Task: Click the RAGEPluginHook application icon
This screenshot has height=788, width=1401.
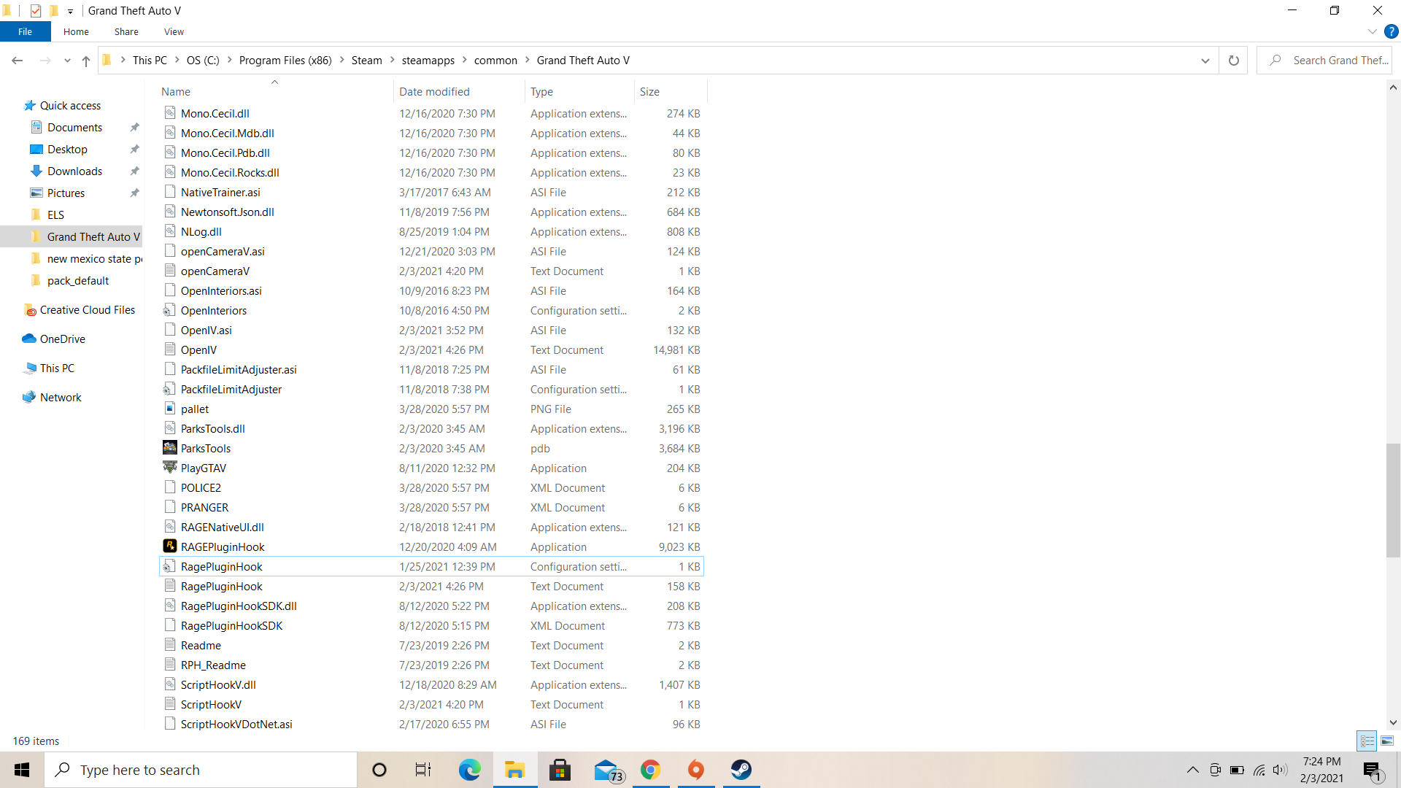Action: pyautogui.click(x=170, y=546)
